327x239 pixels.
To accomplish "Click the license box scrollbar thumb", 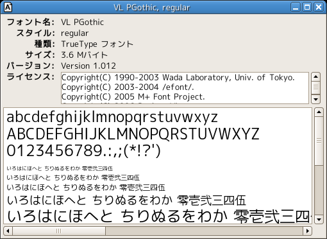I will point(315,87).
